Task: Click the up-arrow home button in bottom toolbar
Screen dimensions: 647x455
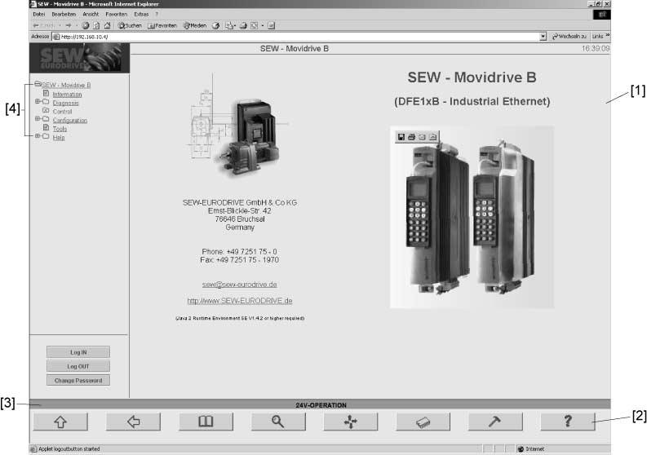Action: [60, 422]
